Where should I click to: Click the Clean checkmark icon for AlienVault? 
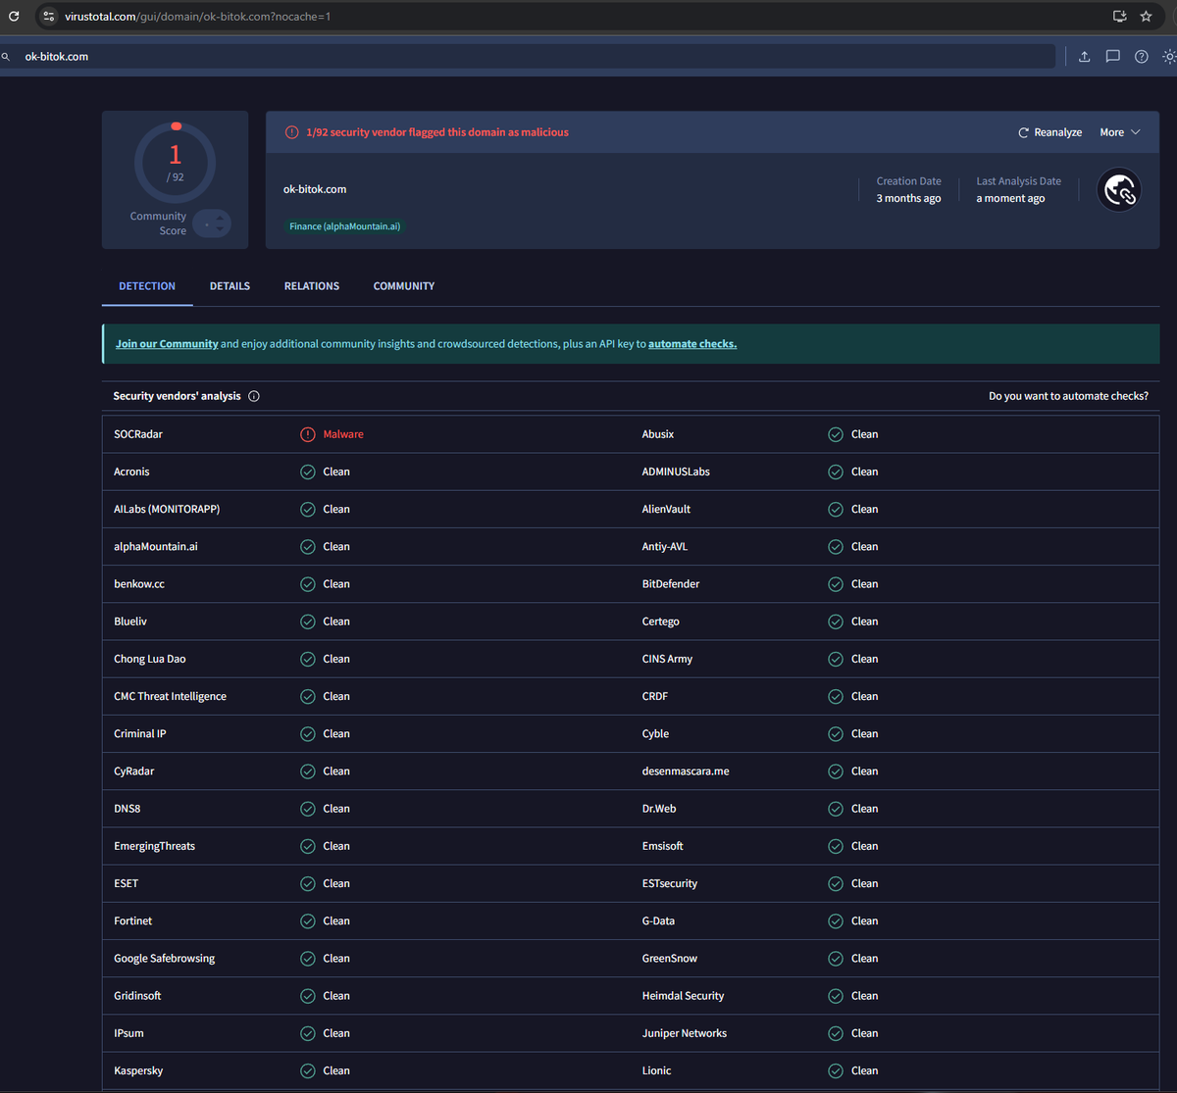pos(836,509)
